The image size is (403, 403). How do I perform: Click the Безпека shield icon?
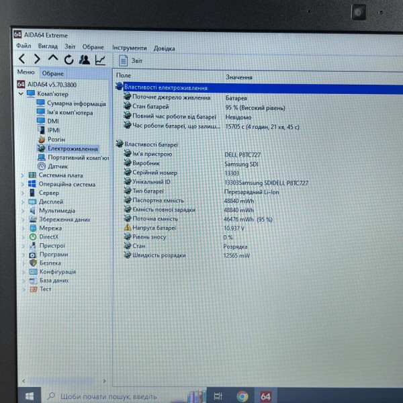pyautogui.click(x=33, y=263)
